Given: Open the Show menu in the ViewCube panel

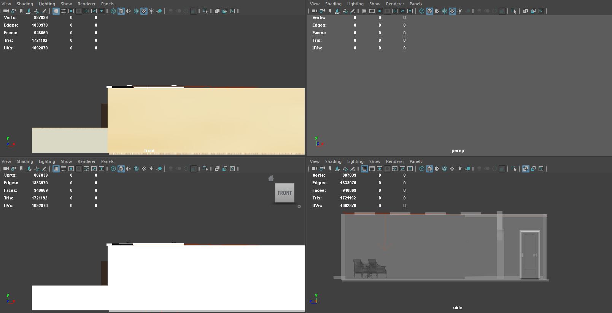Looking at the screenshot, I should pos(66,161).
